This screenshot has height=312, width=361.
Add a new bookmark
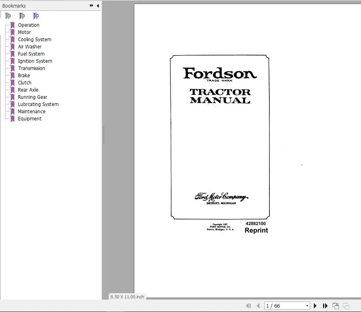[x=22, y=16]
